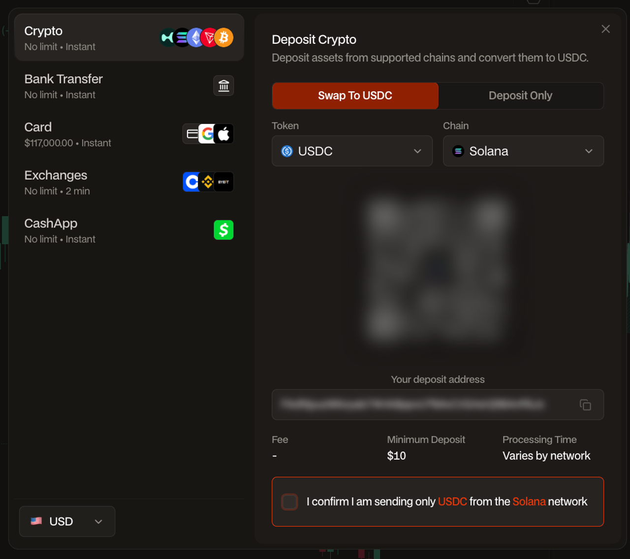Image resolution: width=630 pixels, height=559 pixels.
Task: Select the Crypto deposit method
Action: [x=129, y=38]
